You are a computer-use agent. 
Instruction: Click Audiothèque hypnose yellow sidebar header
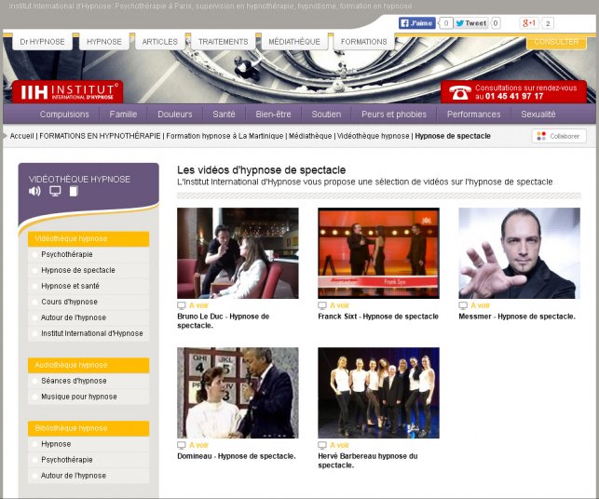point(88,365)
